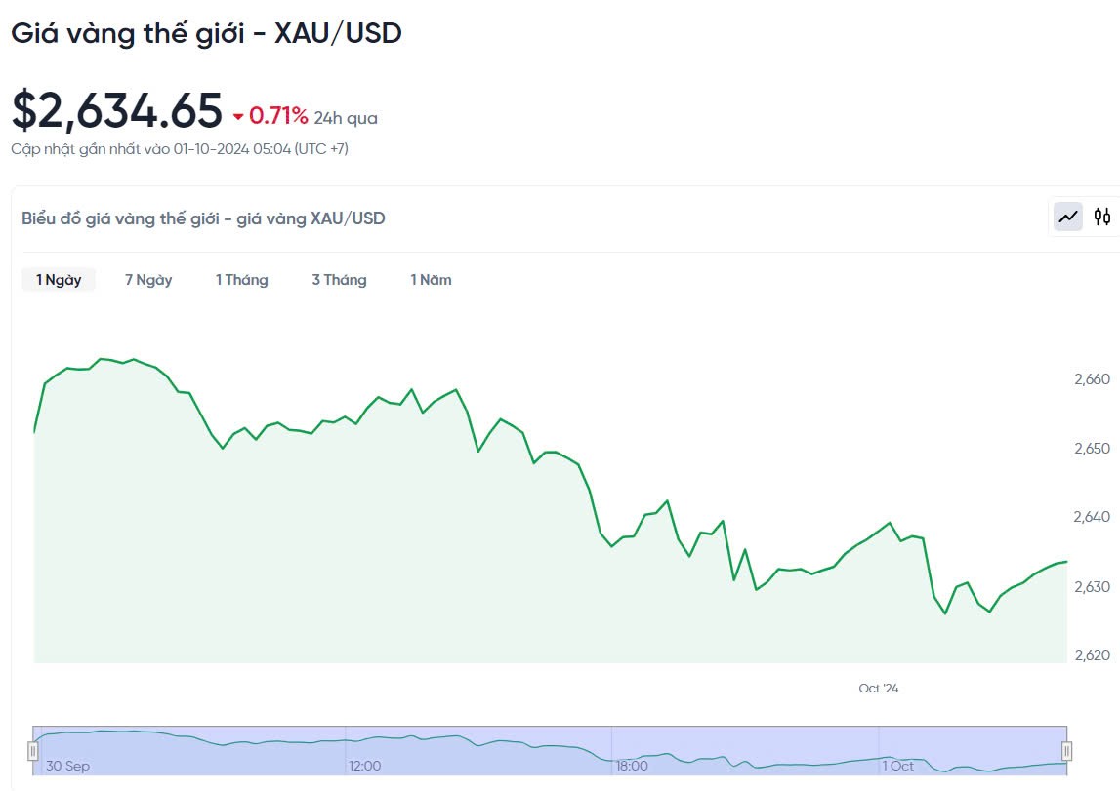Click the 18:00 marker in the navigator
Viewport: 1120px width, 791px height.
(630, 766)
